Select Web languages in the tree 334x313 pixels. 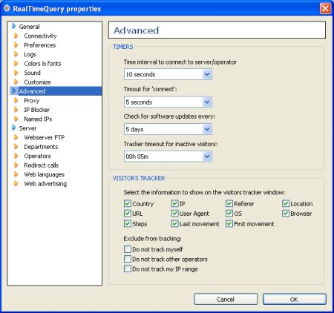pos(44,174)
